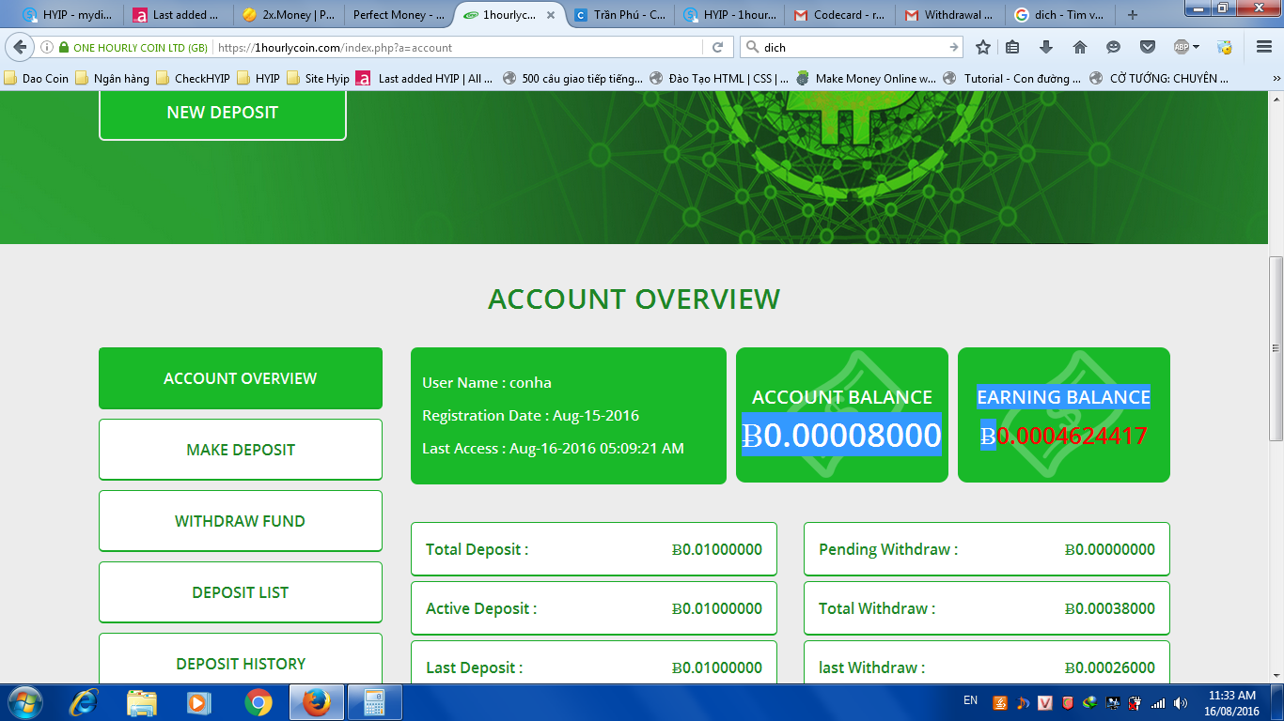The height and width of the screenshot is (721, 1284).
Task: Open the WITHDRAW FUND page
Action: pos(241,521)
